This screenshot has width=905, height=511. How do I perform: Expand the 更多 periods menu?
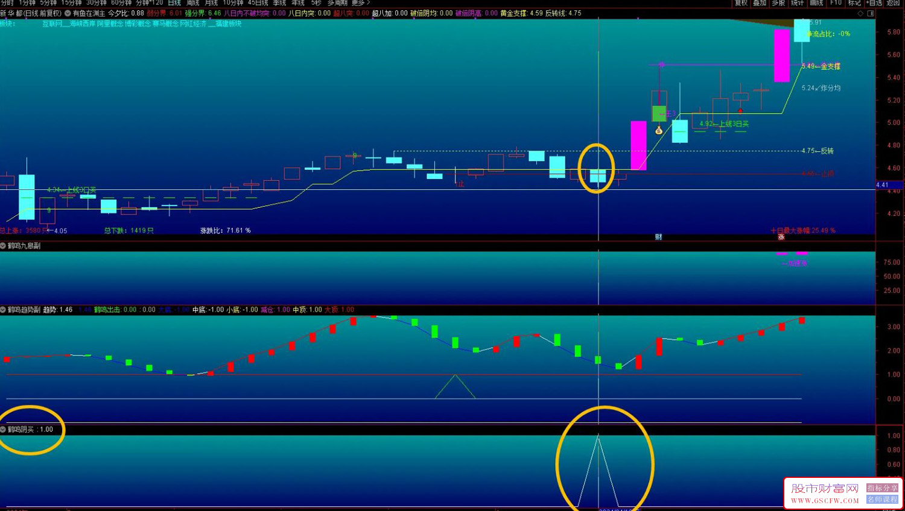click(x=361, y=3)
